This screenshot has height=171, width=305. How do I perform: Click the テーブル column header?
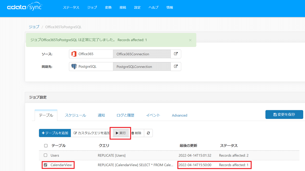(x=59, y=146)
